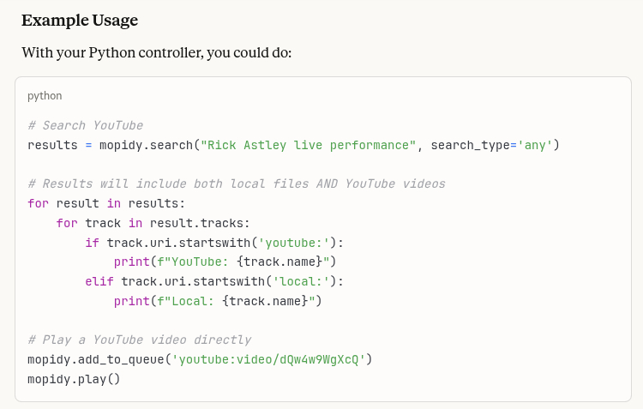
Task: Click the "# Search YouTube" comment line
Action: click(x=85, y=125)
